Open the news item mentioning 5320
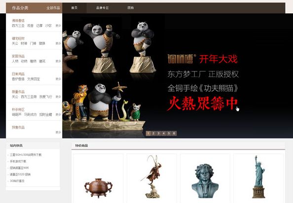The height and width of the screenshot is (203, 293). pyautogui.click(x=20, y=174)
